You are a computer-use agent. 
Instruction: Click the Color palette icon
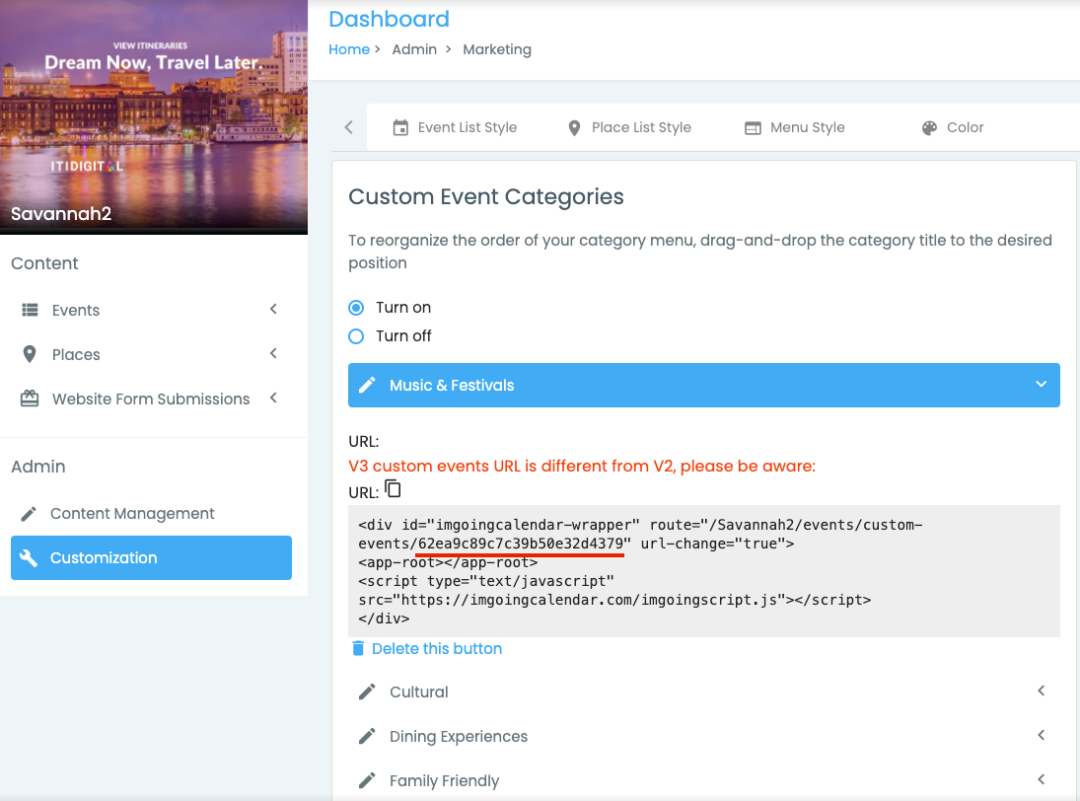point(929,128)
